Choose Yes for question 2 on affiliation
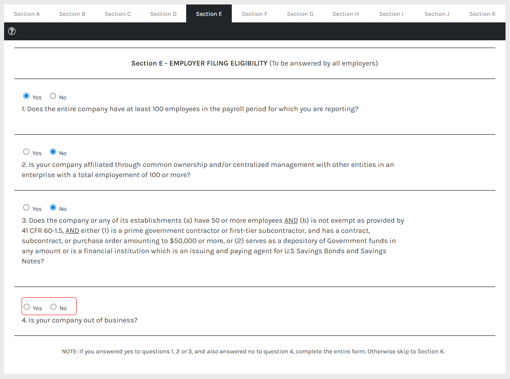This screenshot has height=379, width=510. click(x=26, y=152)
